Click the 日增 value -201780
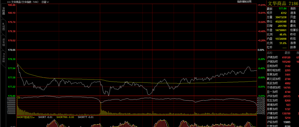The height and width of the screenshot is (127, 299). click(282, 26)
